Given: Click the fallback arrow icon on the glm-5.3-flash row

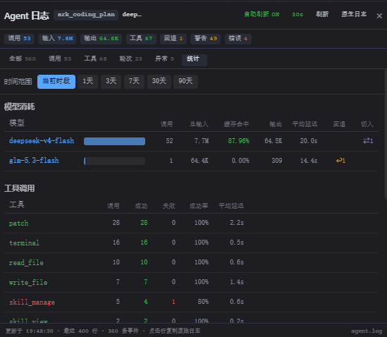Looking at the screenshot, I should [340, 161].
